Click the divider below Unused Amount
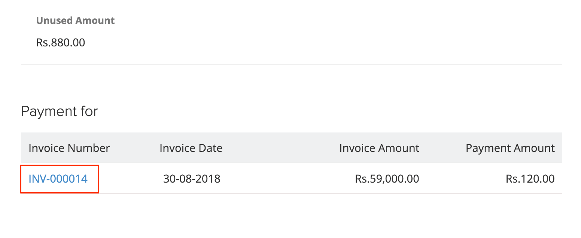Viewport: 581px width, 238px height. point(290,64)
